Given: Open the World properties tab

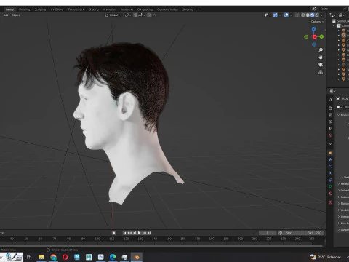Looking at the screenshot, I should (x=330, y=135).
